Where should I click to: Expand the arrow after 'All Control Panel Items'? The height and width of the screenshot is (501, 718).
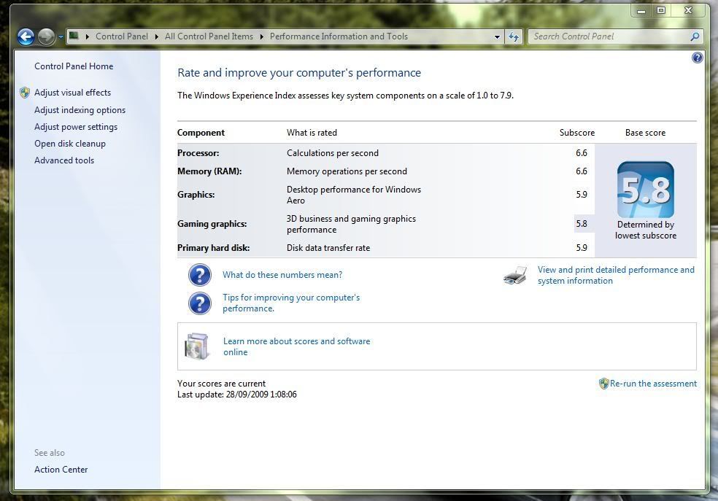(x=262, y=36)
